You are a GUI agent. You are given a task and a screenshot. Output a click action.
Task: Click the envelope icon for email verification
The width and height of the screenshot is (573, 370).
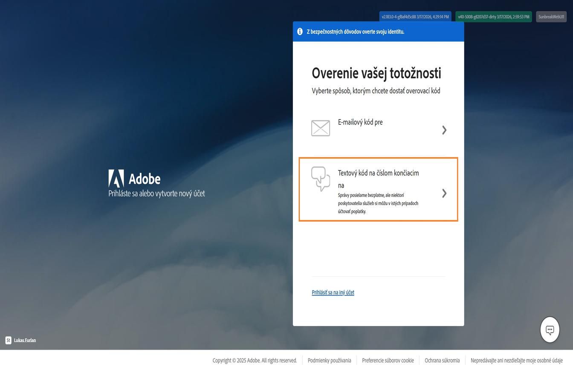click(321, 128)
